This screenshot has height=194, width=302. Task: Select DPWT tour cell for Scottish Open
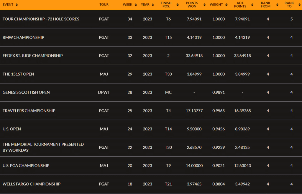coord(104,92)
